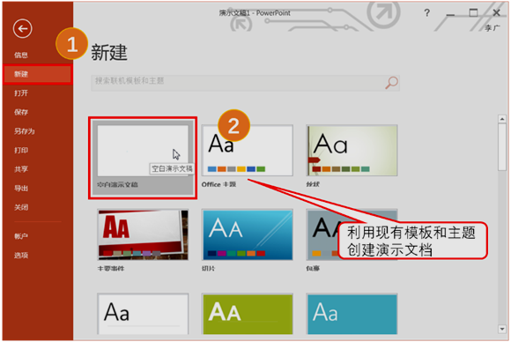Click the vertical scrollbar thumb
This screenshot has height=342, width=511.
[x=502, y=146]
